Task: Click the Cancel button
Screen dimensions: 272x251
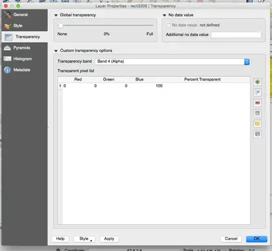Action: point(231,239)
